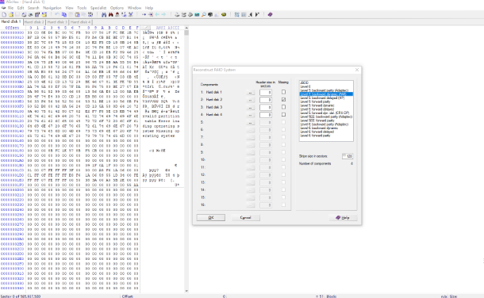Check Missing box for Hard disk 1
This screenshot has width=484, height=298.
283,92
